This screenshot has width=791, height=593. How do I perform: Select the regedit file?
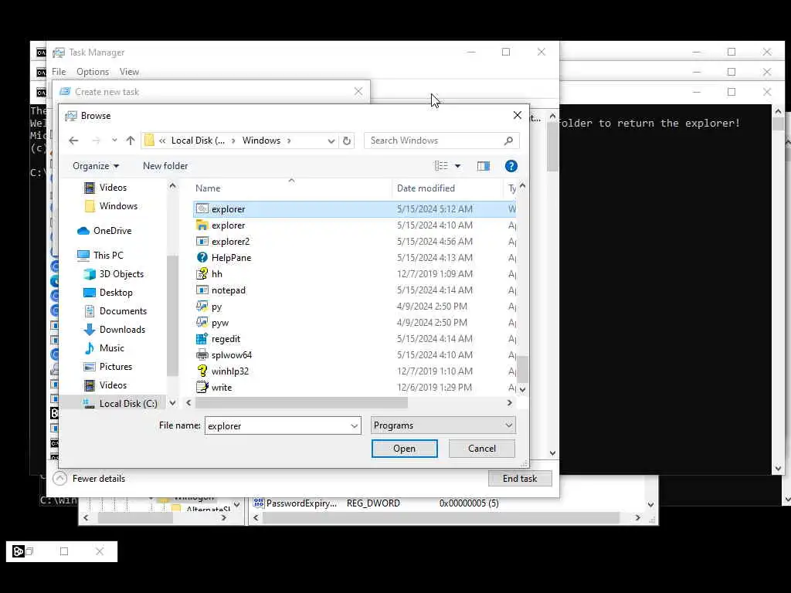(226, 339)
